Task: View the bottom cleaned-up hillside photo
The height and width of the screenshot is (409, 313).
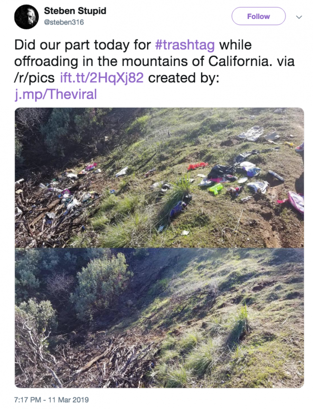Action: tap(159, 318)
